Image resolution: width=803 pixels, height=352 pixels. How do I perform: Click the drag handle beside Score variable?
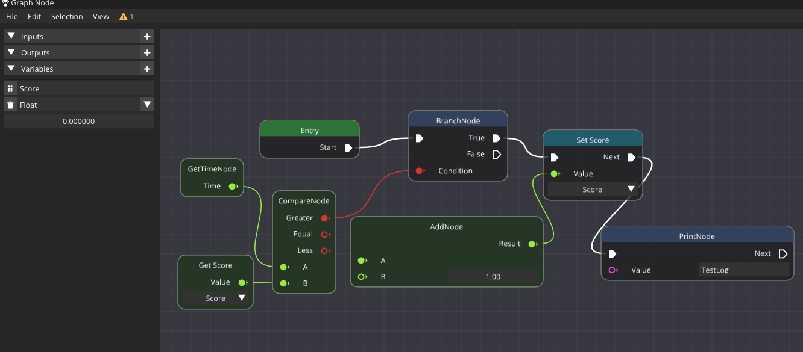(10, 88)
